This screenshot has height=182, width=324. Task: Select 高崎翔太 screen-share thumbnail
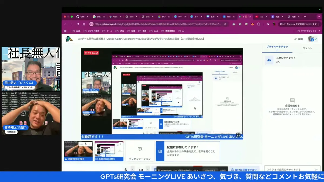tap(109, 151)
